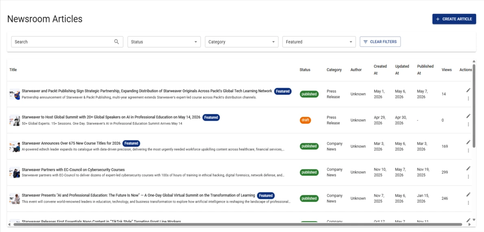Open more options for Packt Publishing article

tap(468, 98)
